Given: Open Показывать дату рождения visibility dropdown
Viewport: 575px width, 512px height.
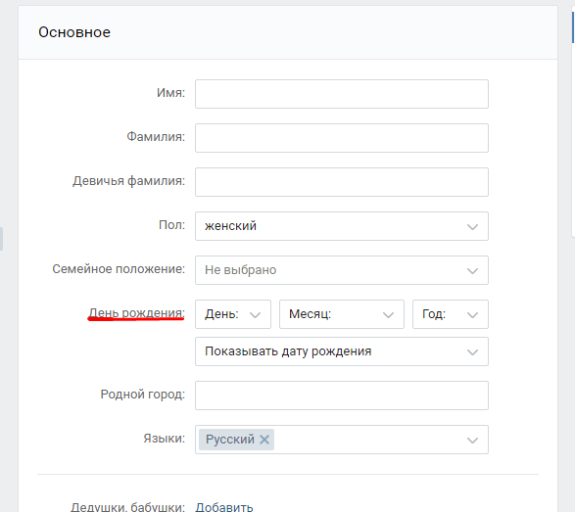Looking at the screenshot, I should (342, 351).
